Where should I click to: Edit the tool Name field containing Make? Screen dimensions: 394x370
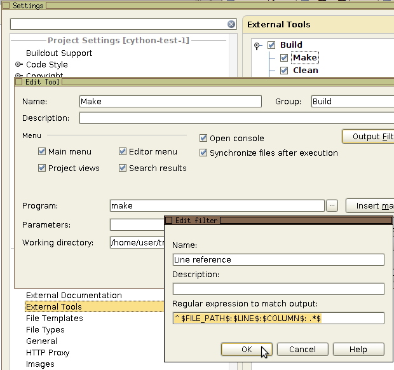[170, 101]
